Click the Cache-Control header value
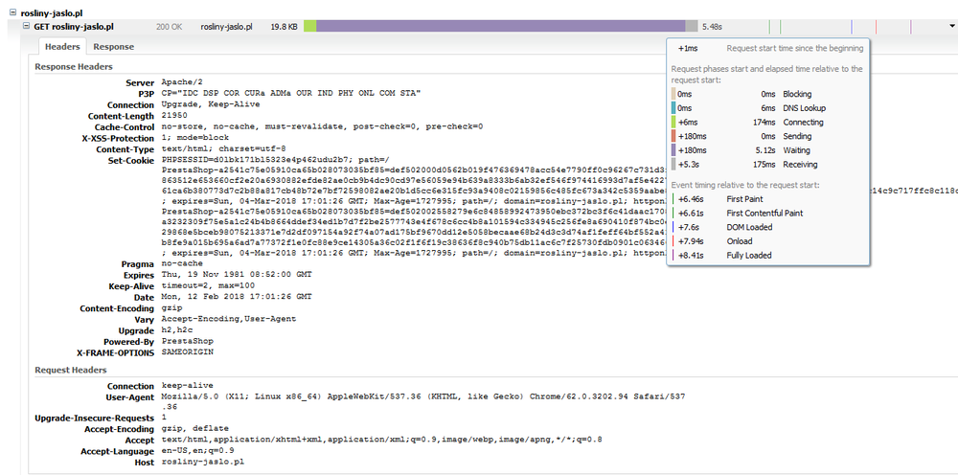Image resolution: width=958 pixels, height=475 pixels. coord(322,127)
